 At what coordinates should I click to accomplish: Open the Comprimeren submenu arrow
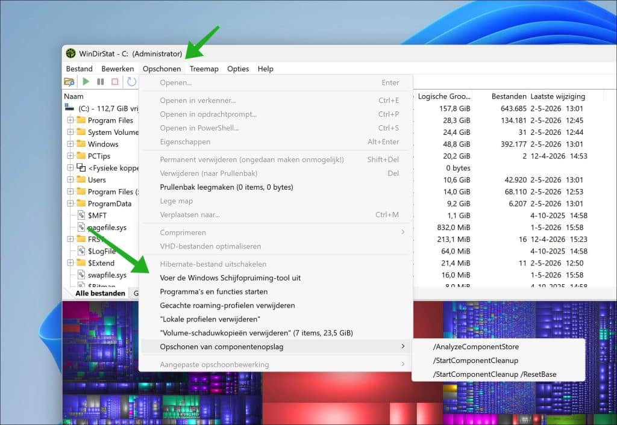point(403,232)
